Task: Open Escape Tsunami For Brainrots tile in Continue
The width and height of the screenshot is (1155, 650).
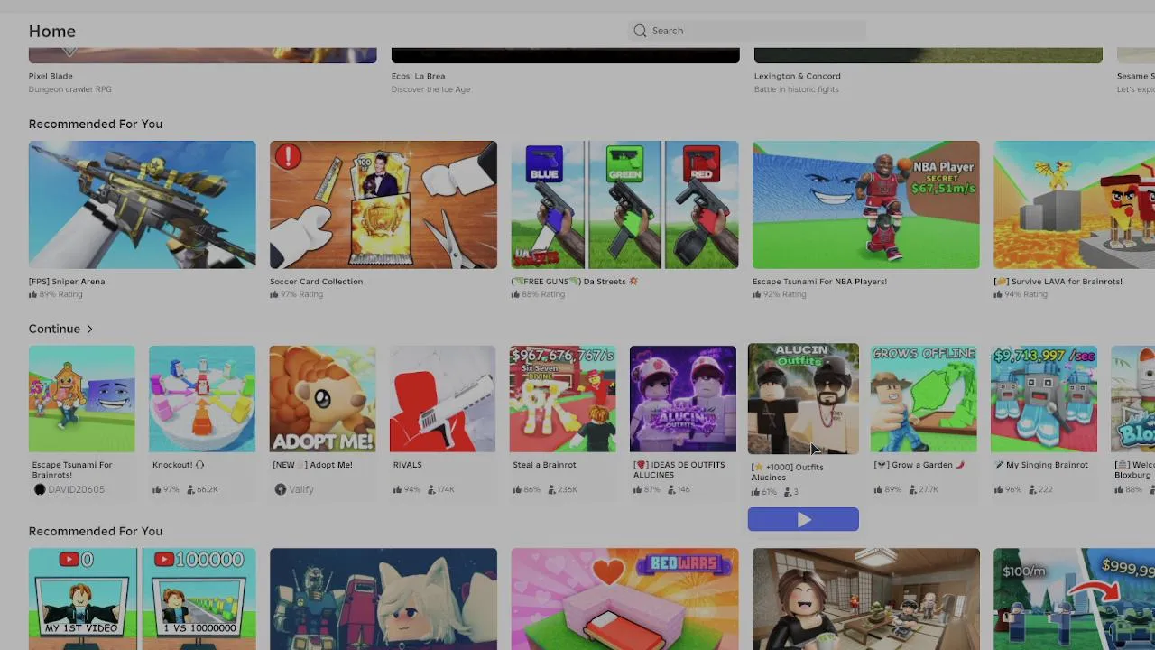Action: click(81, 399)
